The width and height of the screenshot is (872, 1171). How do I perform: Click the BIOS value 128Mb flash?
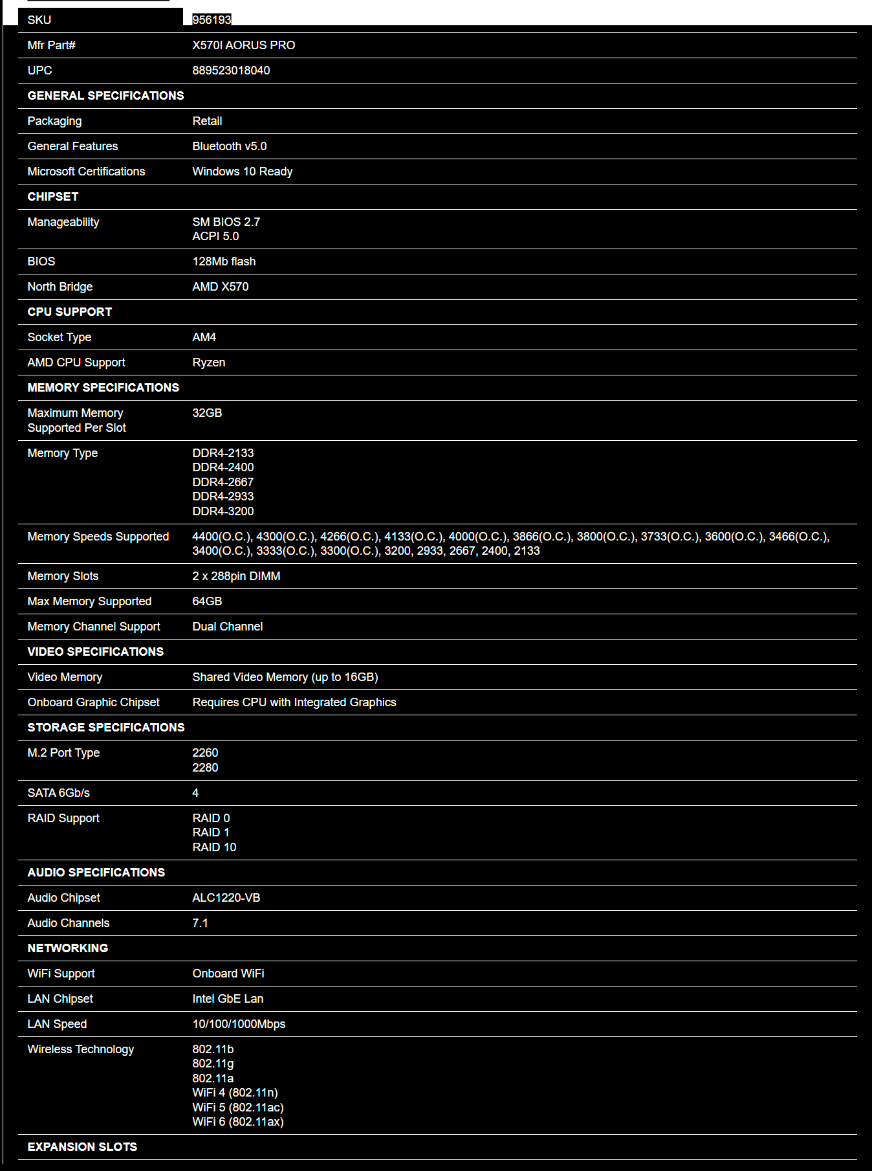224,262
